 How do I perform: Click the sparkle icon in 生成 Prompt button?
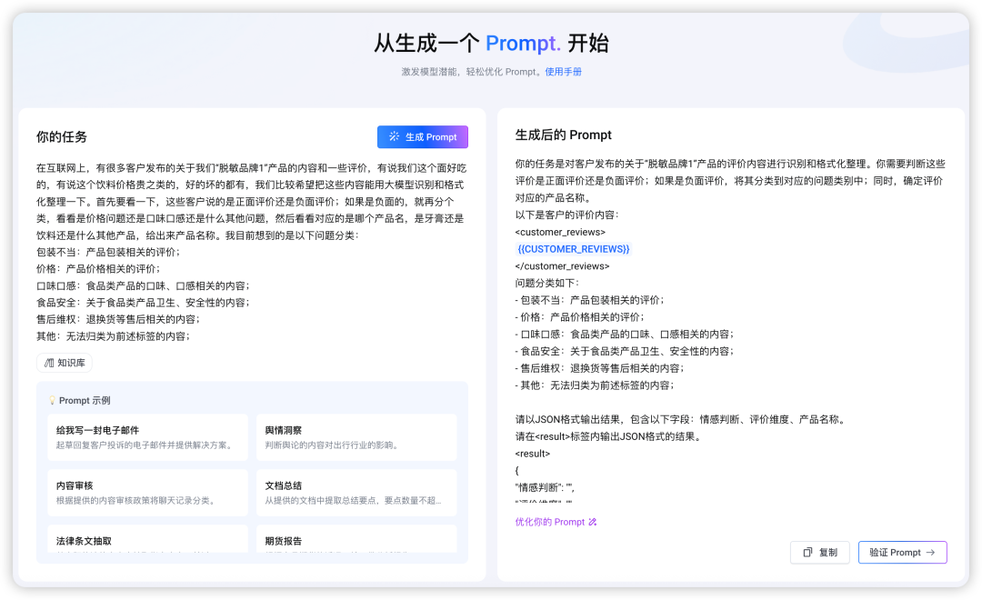(x=394, y=136)
